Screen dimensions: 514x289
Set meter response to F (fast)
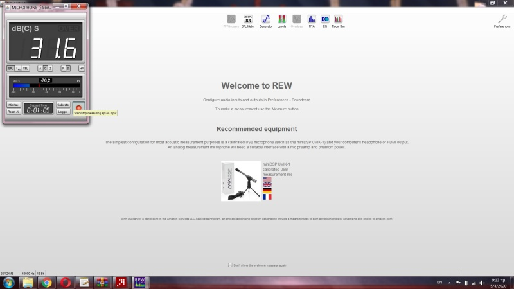(63, 68)
